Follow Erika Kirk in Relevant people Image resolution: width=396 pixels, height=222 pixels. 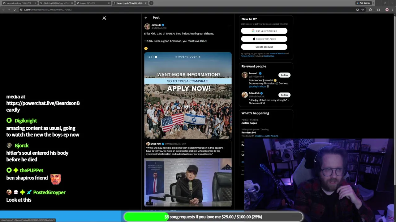(284, 95)
